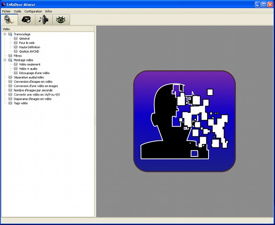Click the icon beside Montage vidéo
Image resolution: width=275 pixels, height=225 pixels.
(x=11, y=60)
